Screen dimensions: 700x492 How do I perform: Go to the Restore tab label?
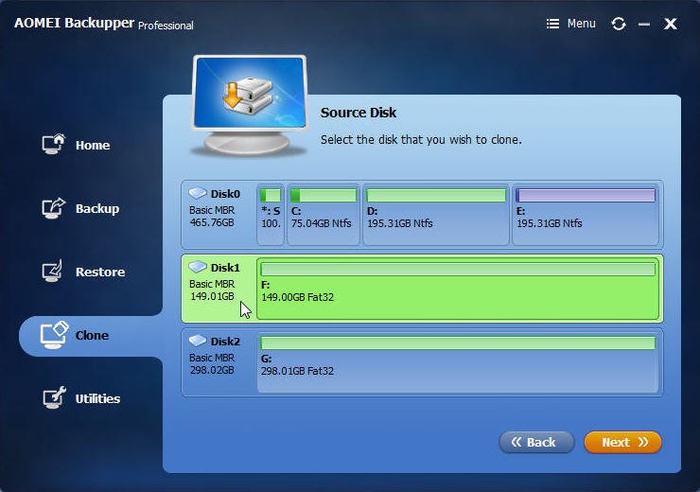[x=100, y=272]
